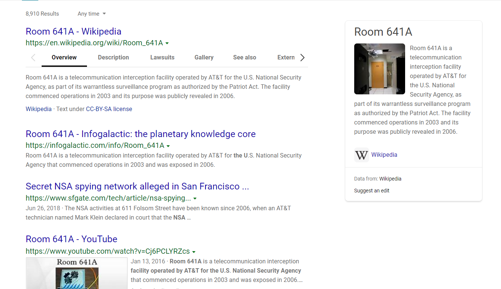Open Data from: Wikipedia link
This screenshot has width=501, height=289.
click(x=390, y=179)
